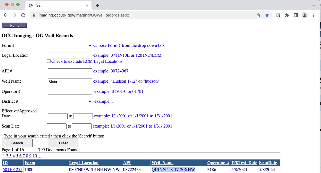
Task: Go to results page 7
Action: [x=23, y=156]
